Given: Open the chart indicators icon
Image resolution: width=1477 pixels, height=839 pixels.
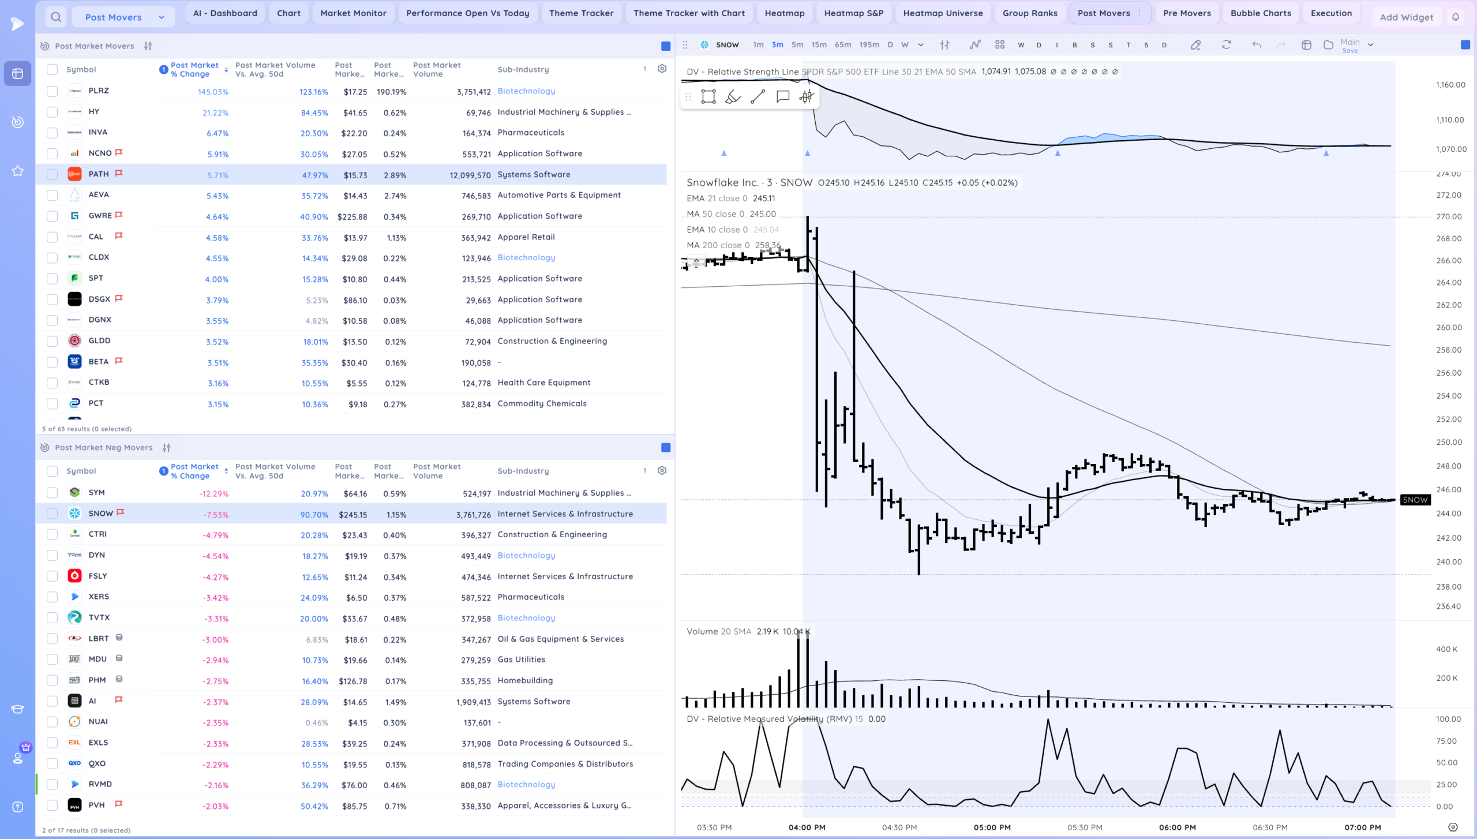Looking at the screenshot, I should pos(975,44).
